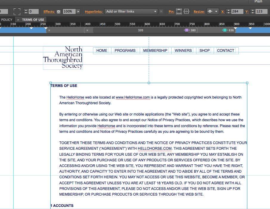Open the Resize options dropdown arrow

point(216,12)
